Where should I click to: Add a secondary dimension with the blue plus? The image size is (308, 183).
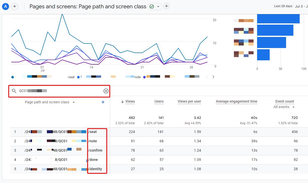(103, 102)
